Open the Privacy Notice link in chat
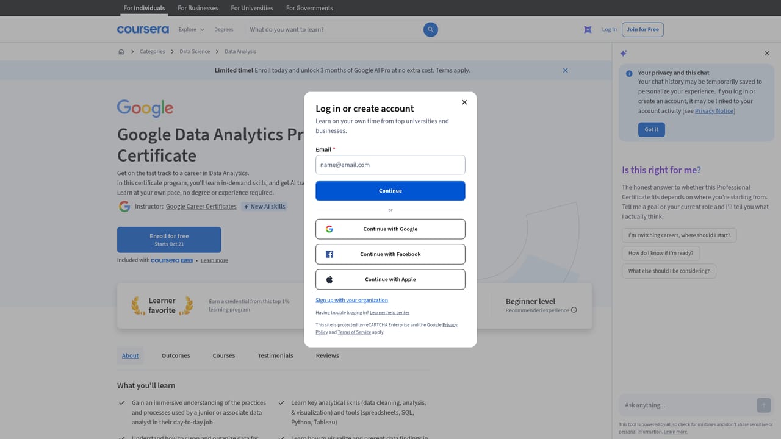The height and width of the screenshot is (439, 781). [715, 111]
